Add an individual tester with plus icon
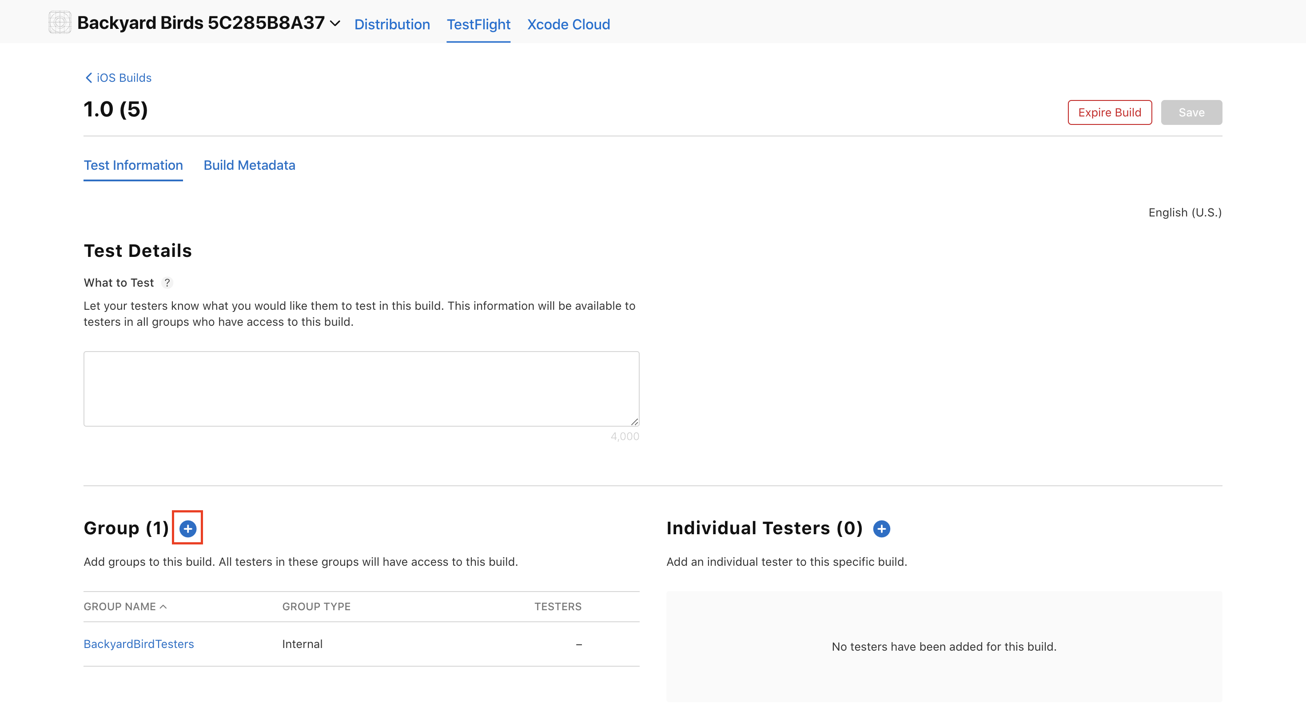The width and height of the screenshot is (1306, 708). 881,528
